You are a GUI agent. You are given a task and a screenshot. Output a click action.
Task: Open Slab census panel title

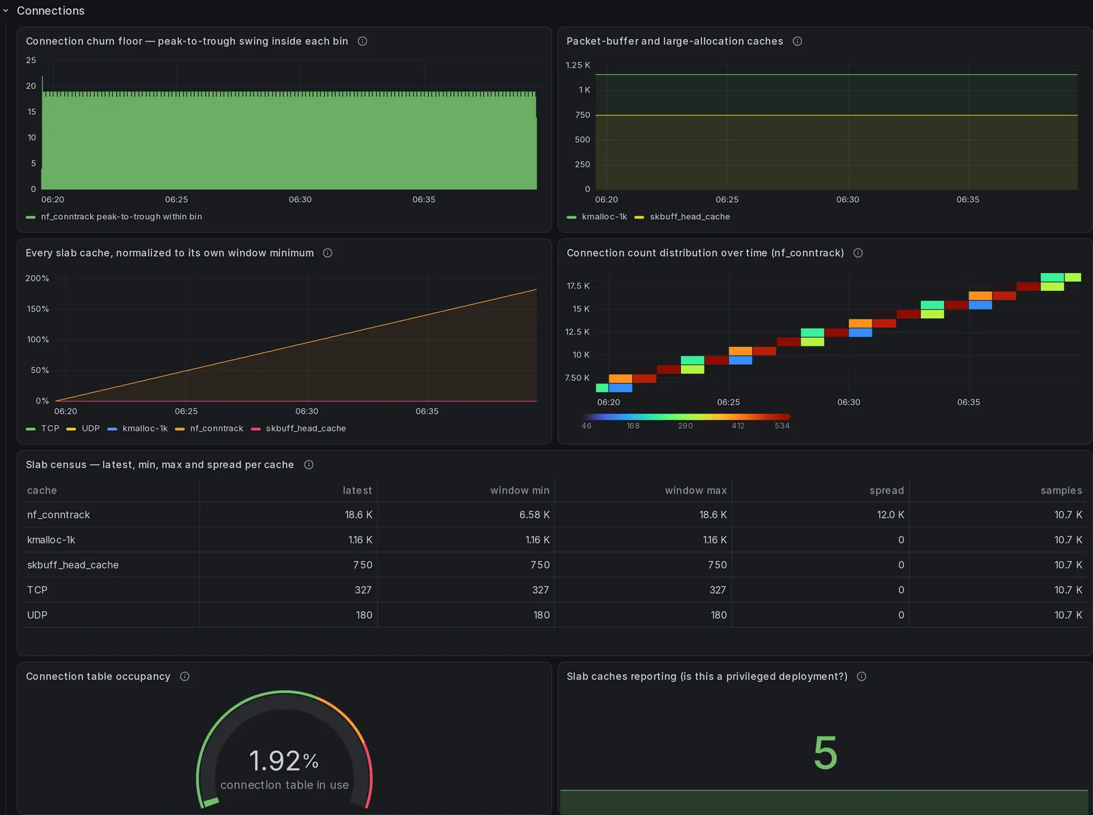click(160, 465)
